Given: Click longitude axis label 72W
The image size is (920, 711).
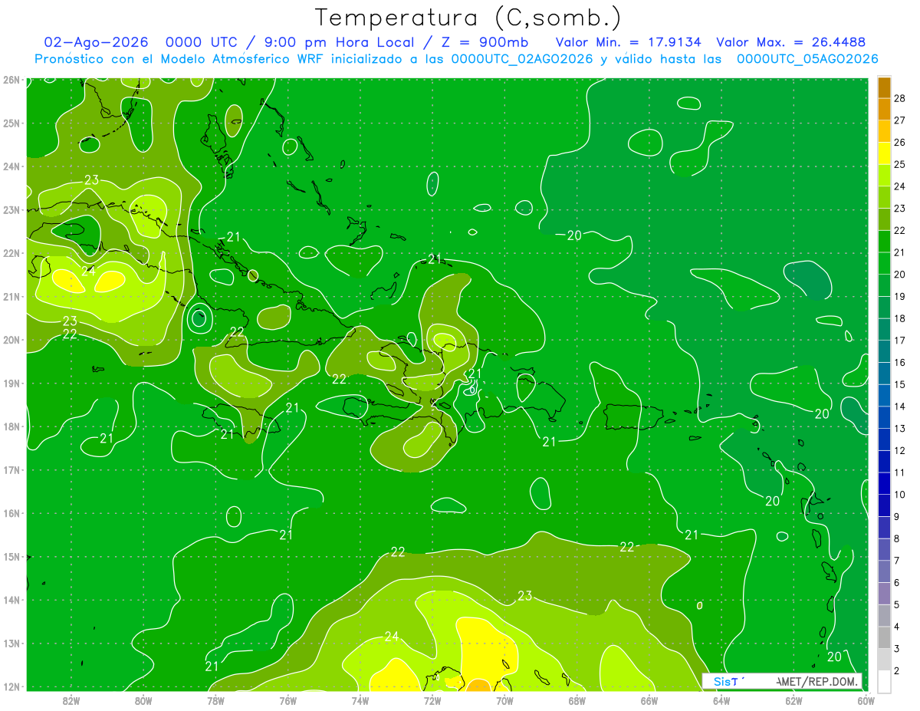Looking at the screenshot, I should (432, 700).
